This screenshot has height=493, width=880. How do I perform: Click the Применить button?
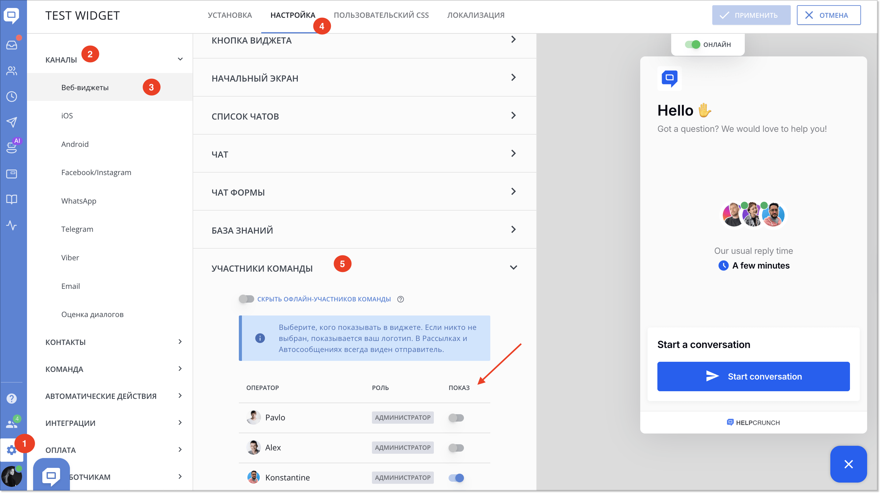pos(751,15)
